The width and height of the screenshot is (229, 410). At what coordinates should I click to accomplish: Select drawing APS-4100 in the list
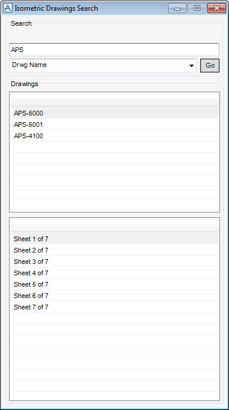(x=114, y=136)
